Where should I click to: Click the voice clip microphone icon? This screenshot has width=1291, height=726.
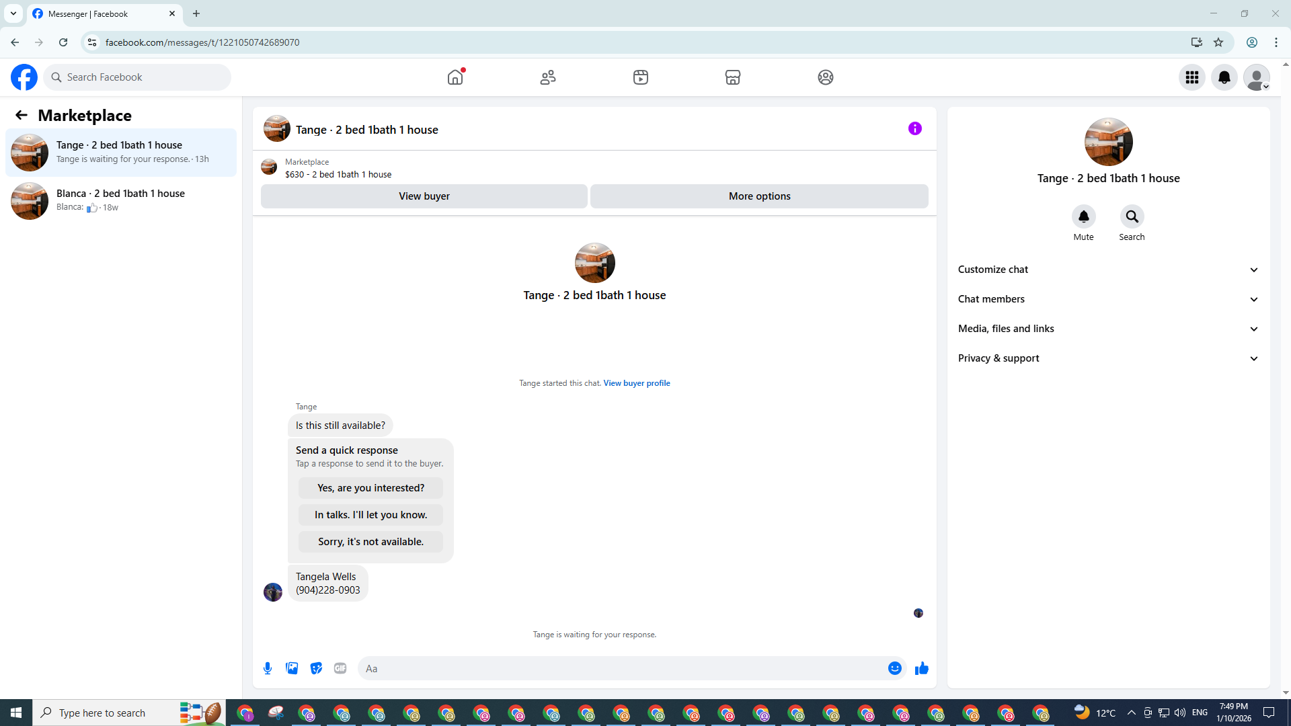(x=268, y=668)
